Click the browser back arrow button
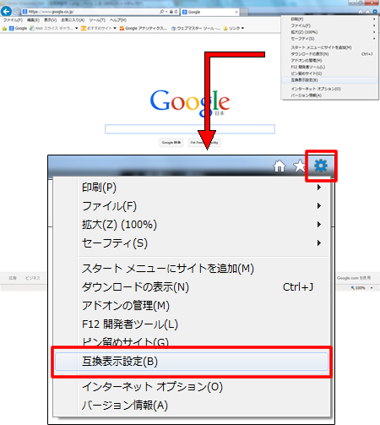Viewport: 380px width, 425px height. (6, 12)
